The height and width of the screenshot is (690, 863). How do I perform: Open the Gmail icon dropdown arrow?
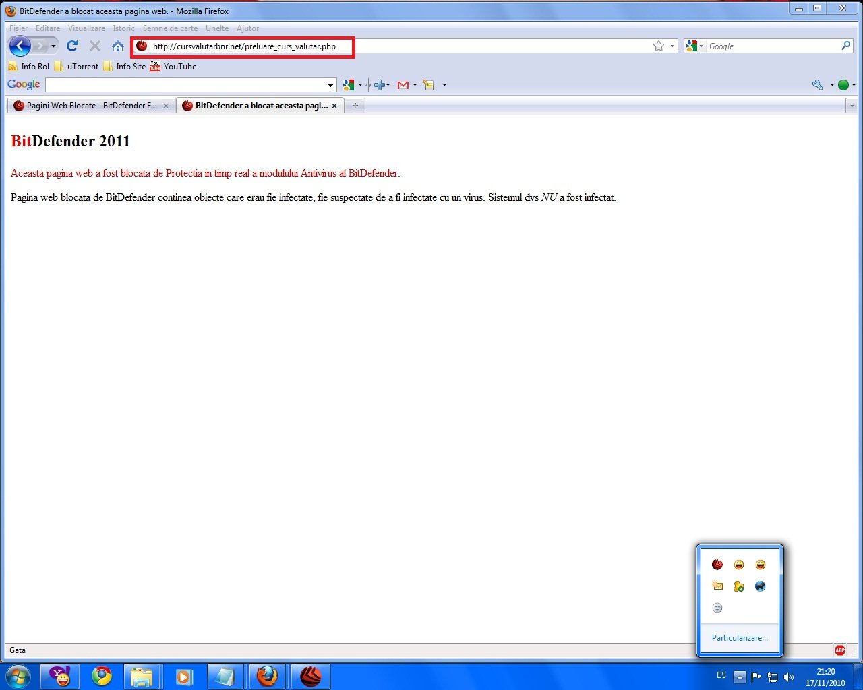point(415,85)
